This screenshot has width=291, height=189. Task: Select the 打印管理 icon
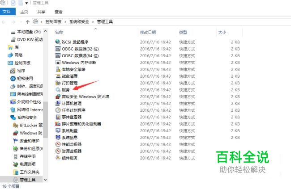(58, 83)
